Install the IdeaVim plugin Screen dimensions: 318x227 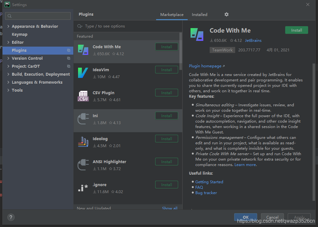pyautogui.click(x=167, y=70)
